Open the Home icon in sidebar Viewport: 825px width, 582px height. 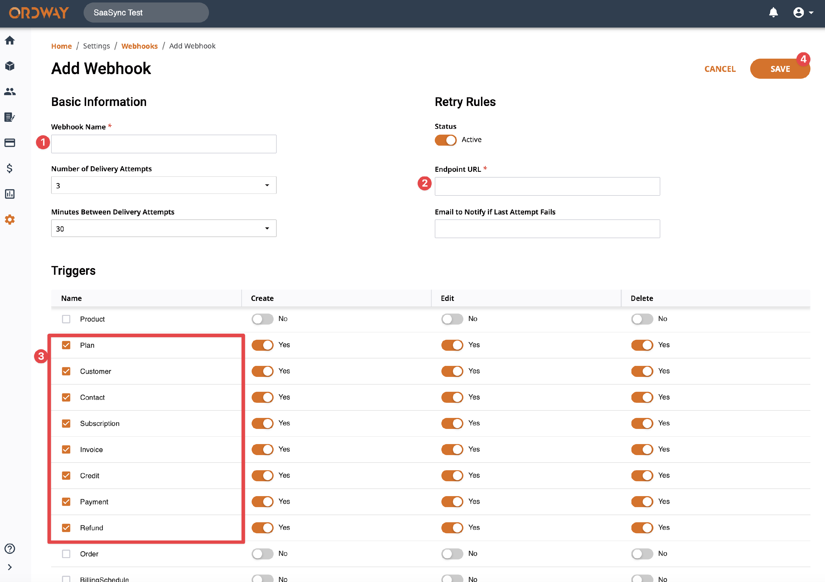[10, 40]
